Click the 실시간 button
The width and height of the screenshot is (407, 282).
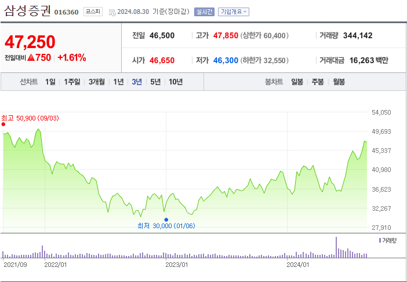pos(204,12)
